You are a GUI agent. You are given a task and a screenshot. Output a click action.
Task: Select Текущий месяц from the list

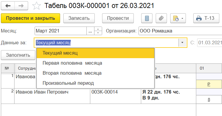95,53
